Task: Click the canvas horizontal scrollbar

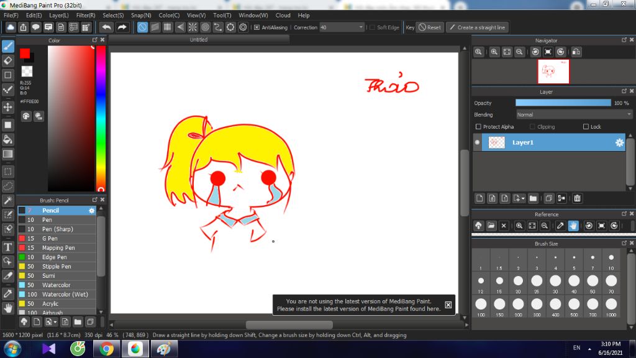Action: [289, 324]
